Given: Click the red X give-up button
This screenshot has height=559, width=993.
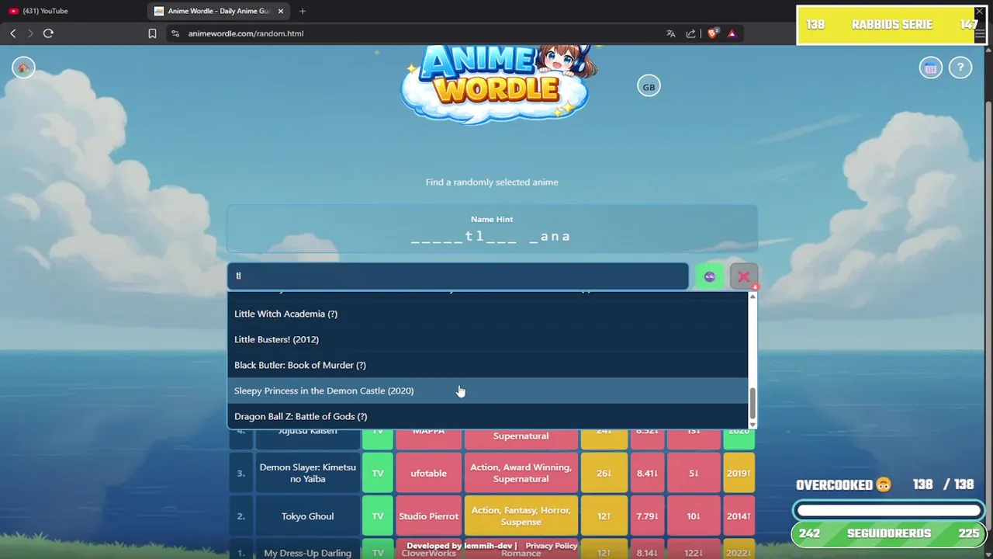Looking at the screenshot, I should pos(743,276).
